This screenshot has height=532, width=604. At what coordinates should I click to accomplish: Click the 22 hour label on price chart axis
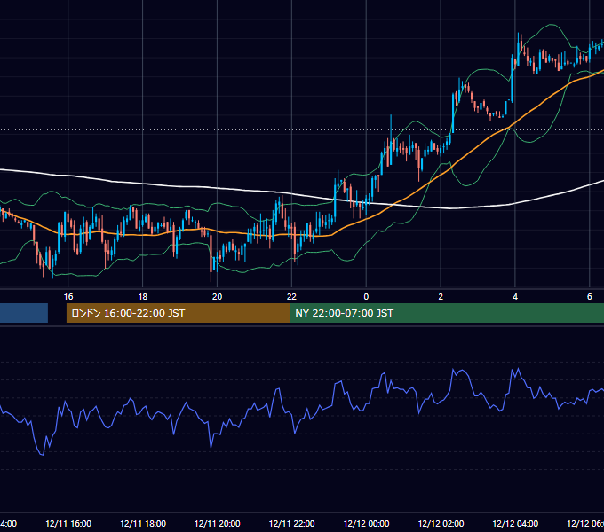pos(291,297)
